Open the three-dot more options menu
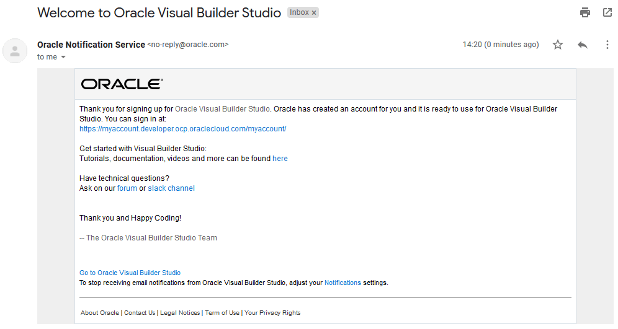This screenshot has width=618, height=329. [607, 45]
